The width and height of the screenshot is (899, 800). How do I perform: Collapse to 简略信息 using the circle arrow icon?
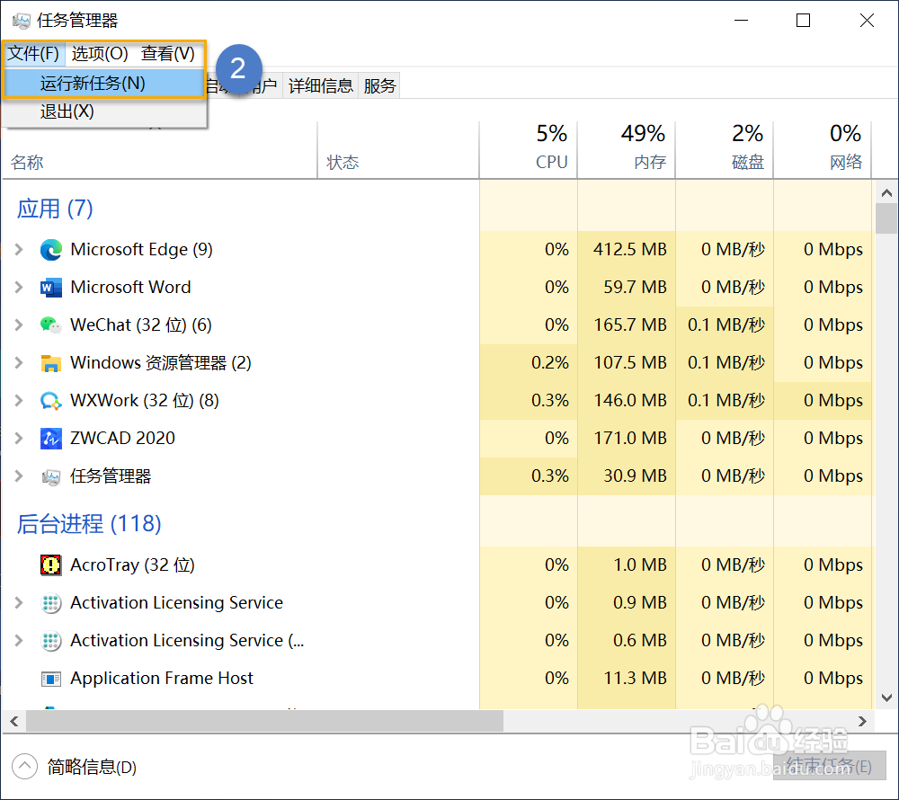click(x=24, y=767)
